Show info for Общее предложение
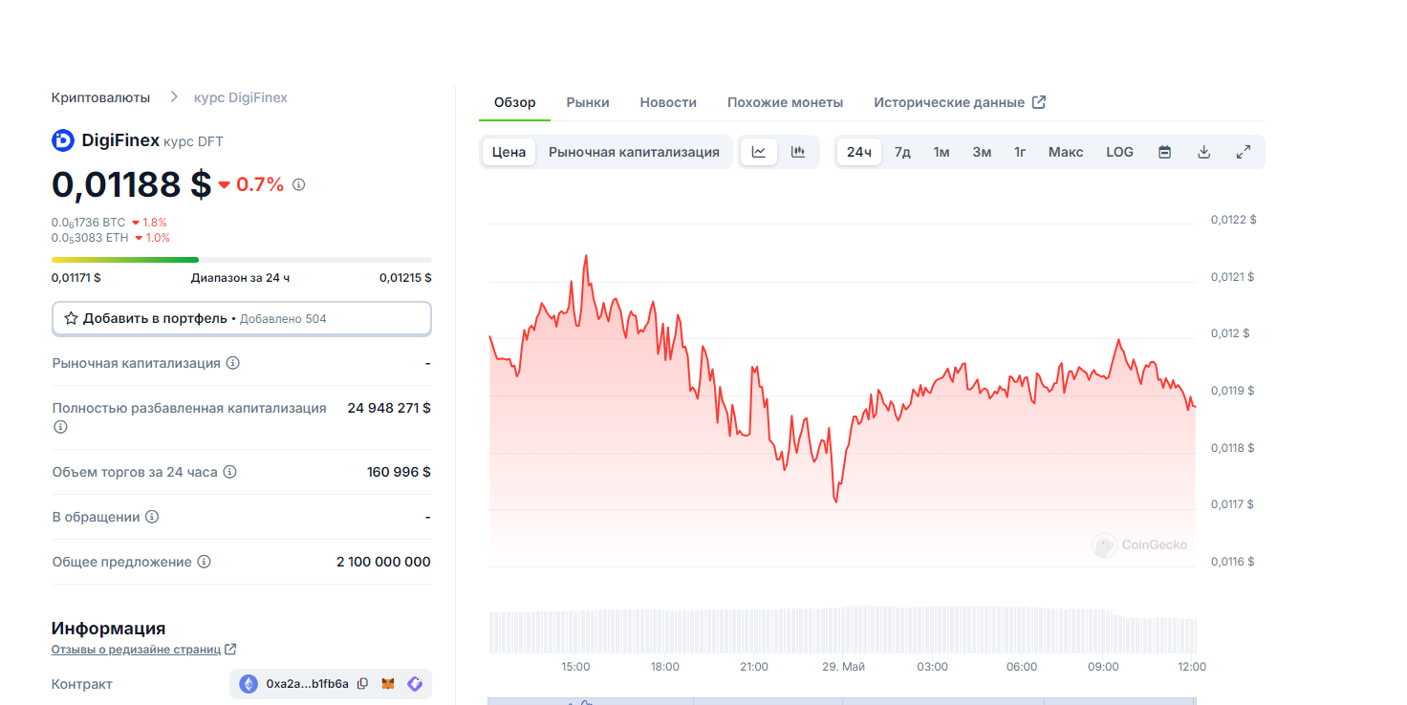The image size is (1407, 705). 204,562
